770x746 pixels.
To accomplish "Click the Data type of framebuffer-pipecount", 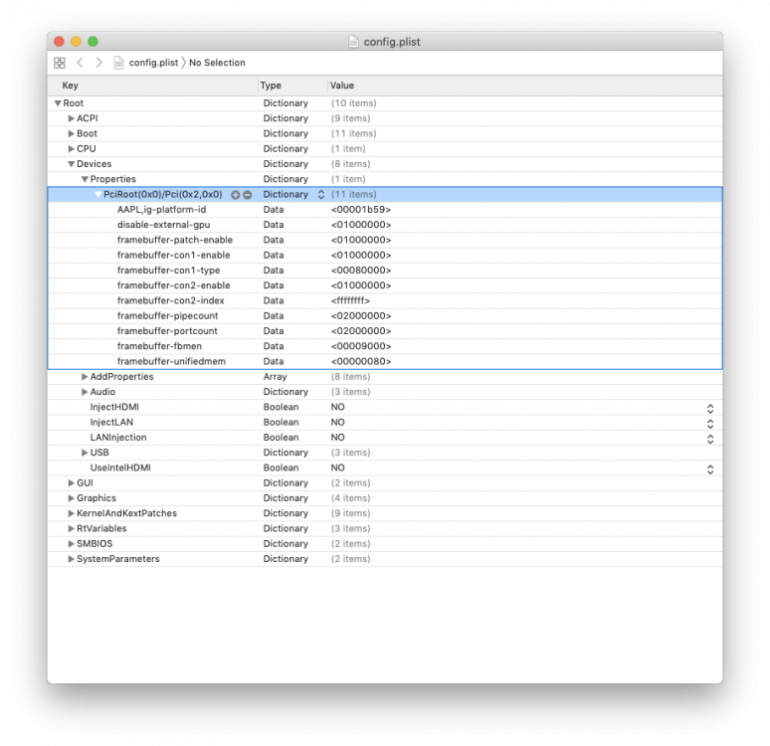I will 274,316.
